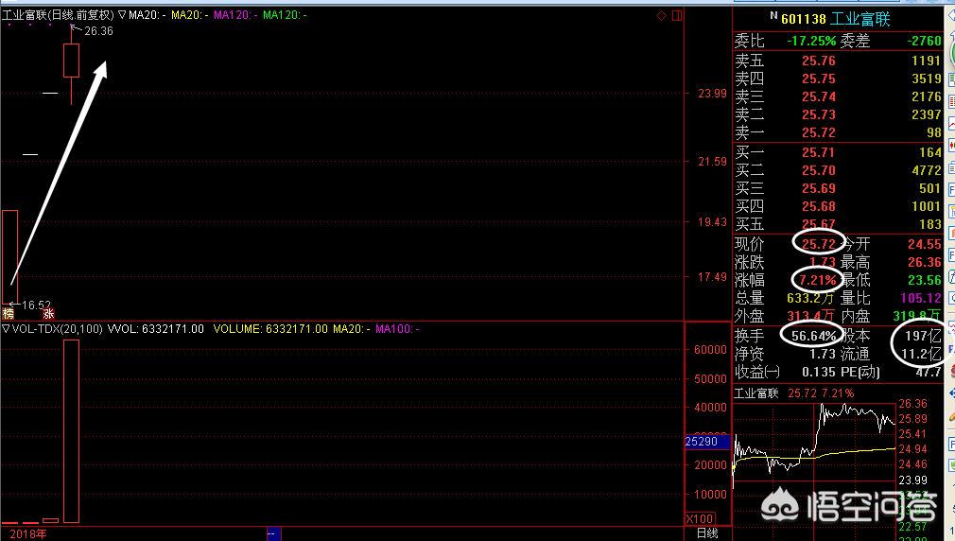The image size is (955, 541).
Task: Select the 卖四 price 25.75
Action: (x=819, y=79)
